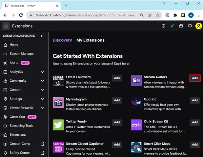Screen dimensions: 203x157
Task: Add the Twitter Feed+ extension
Action: (x=117, y=122)
